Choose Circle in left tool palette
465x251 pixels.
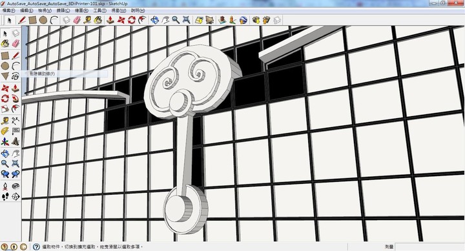(5, 66)
